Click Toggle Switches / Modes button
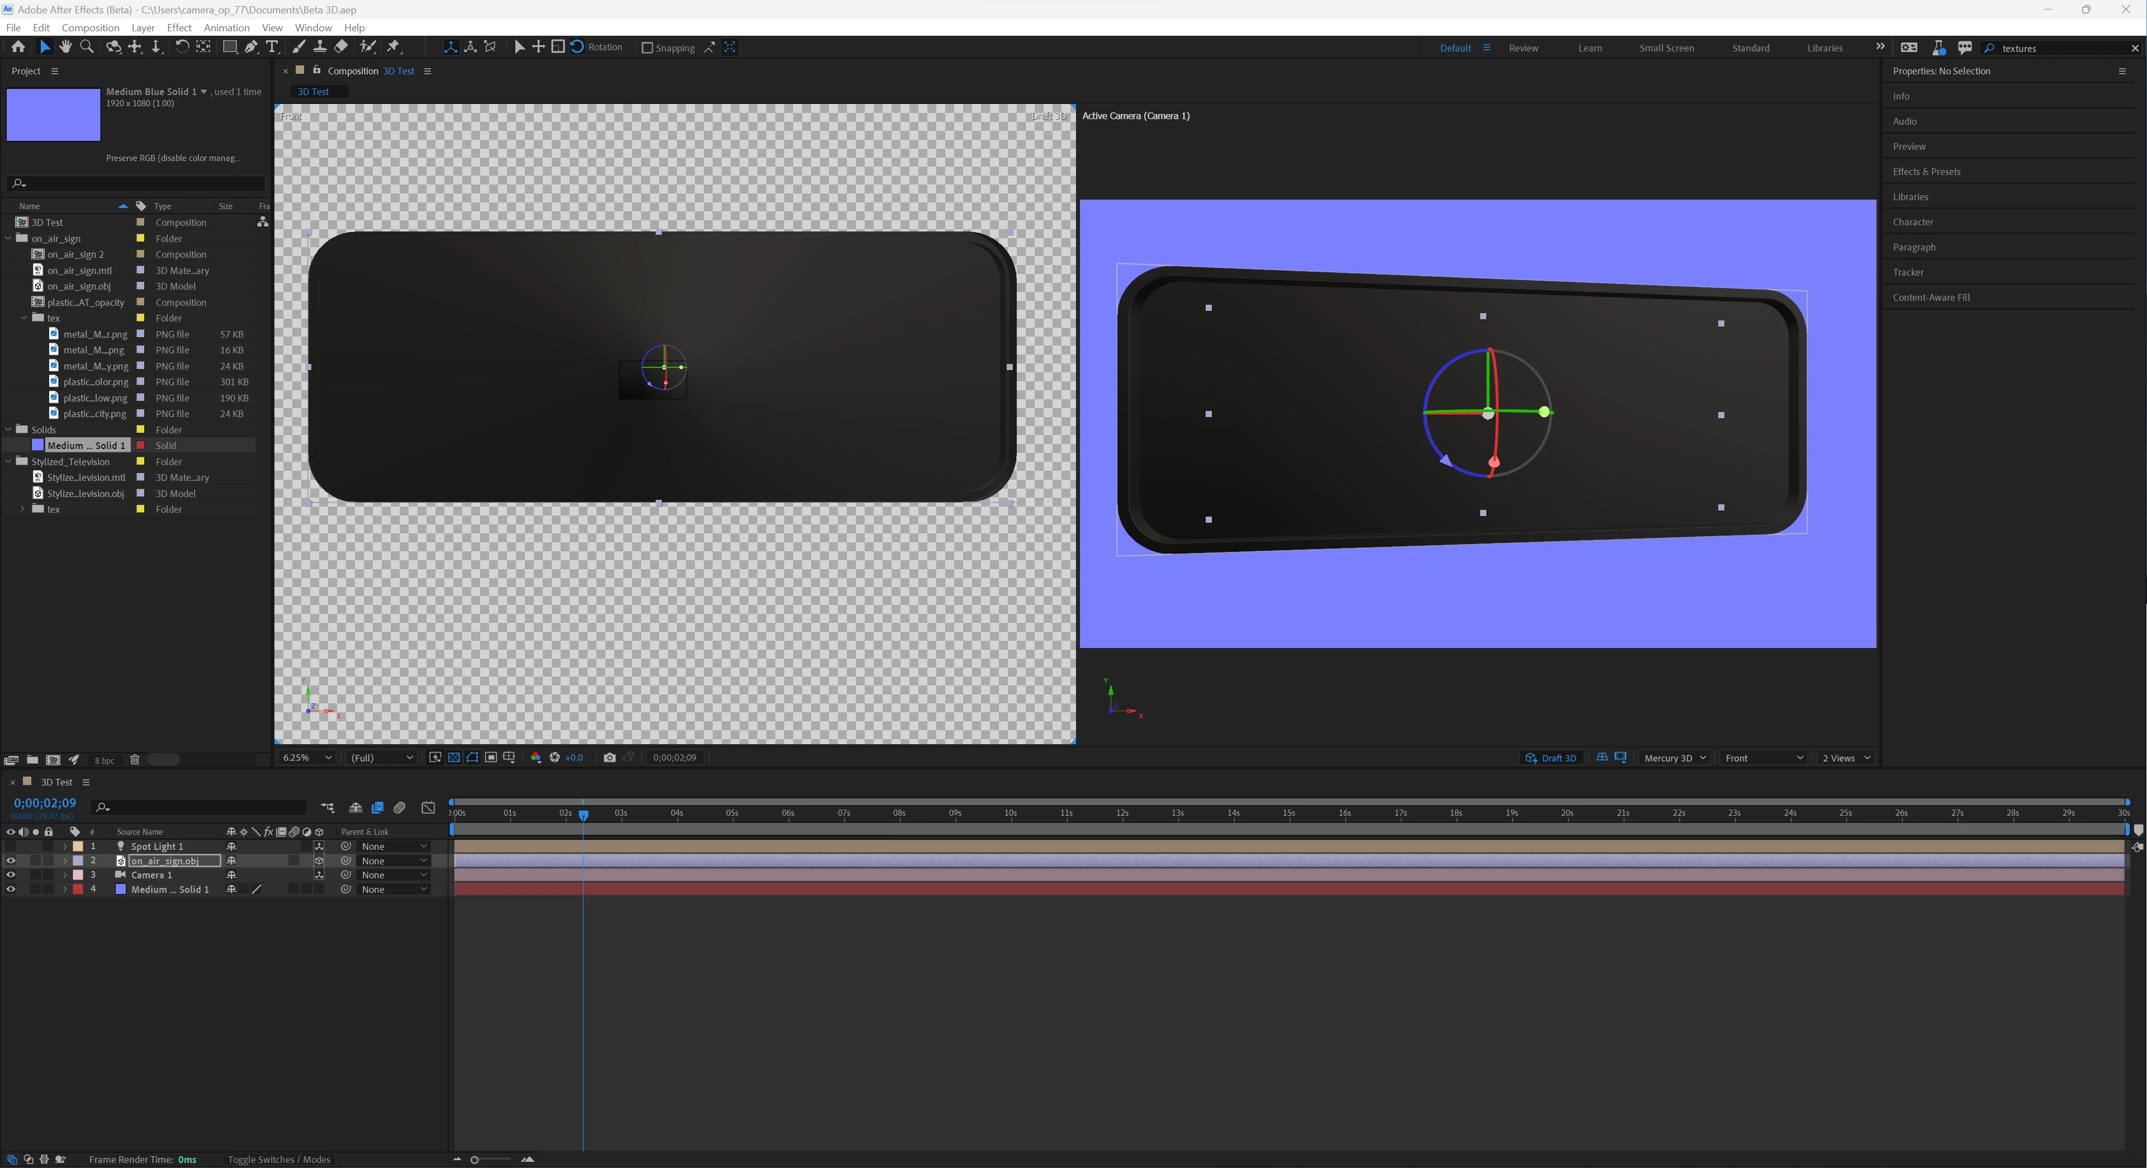The width and height of the screenshot is (2147, 1168). click(x=278, y=1160)
